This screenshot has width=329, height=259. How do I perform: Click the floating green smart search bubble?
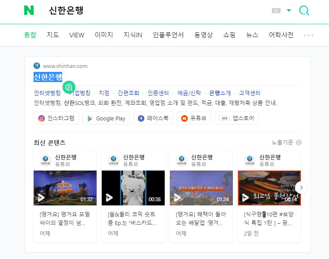pyautogui.click(x=69, y=87)
